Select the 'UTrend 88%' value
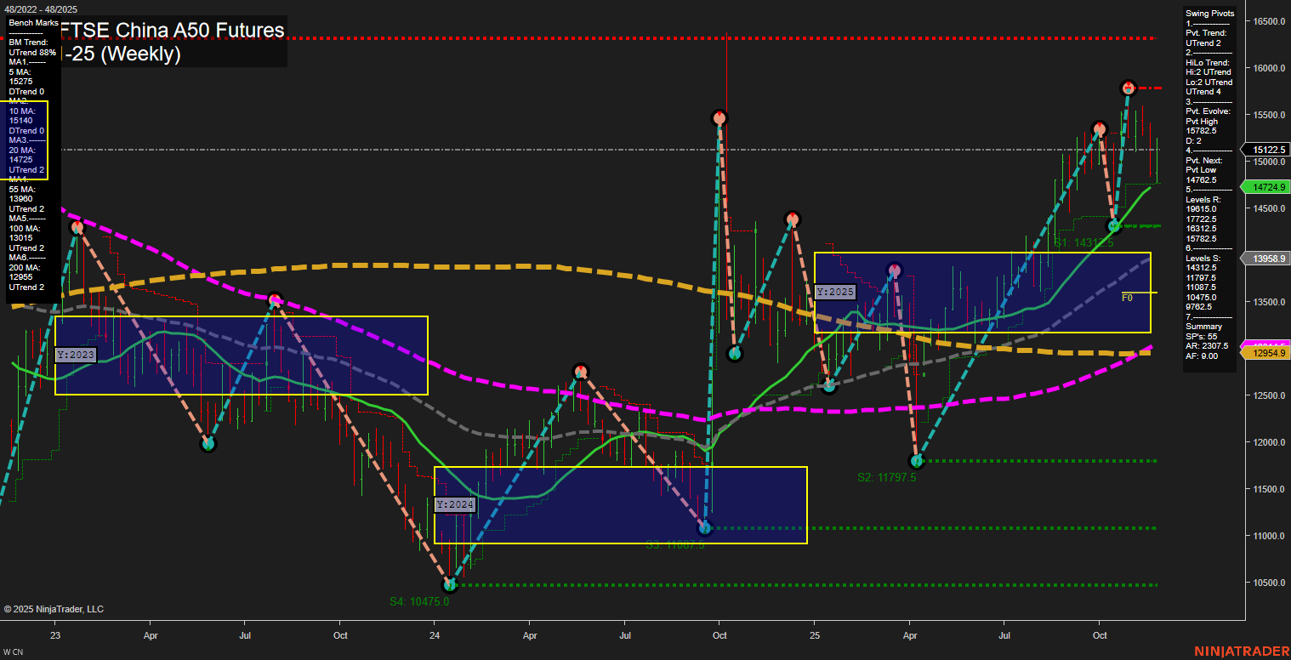The width and height of the screenshot is (1291, 660). 32,52
